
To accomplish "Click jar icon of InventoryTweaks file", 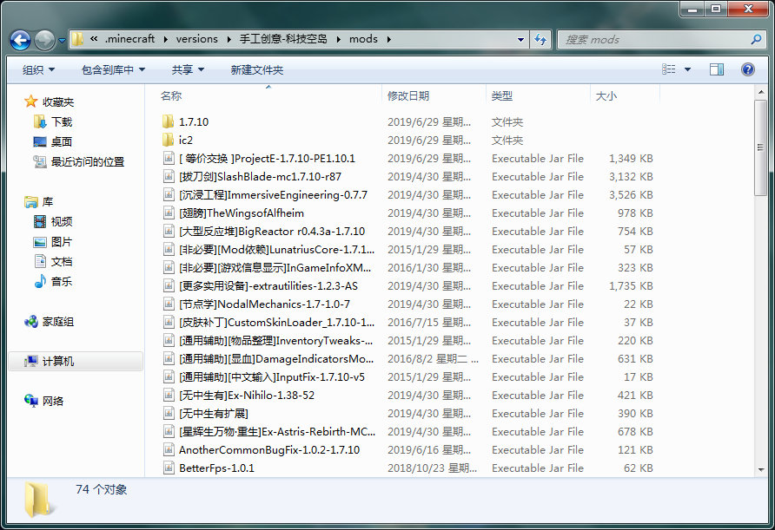I will pyautogui.click(x=169, y=341).
